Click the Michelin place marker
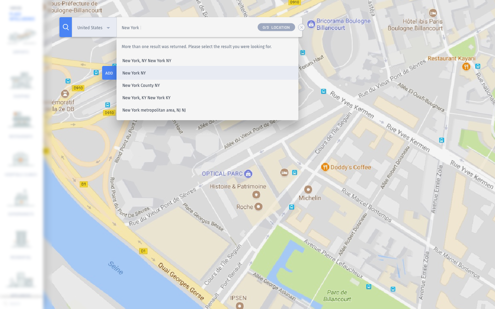495x309 pixels. click(x=308, y=190)
